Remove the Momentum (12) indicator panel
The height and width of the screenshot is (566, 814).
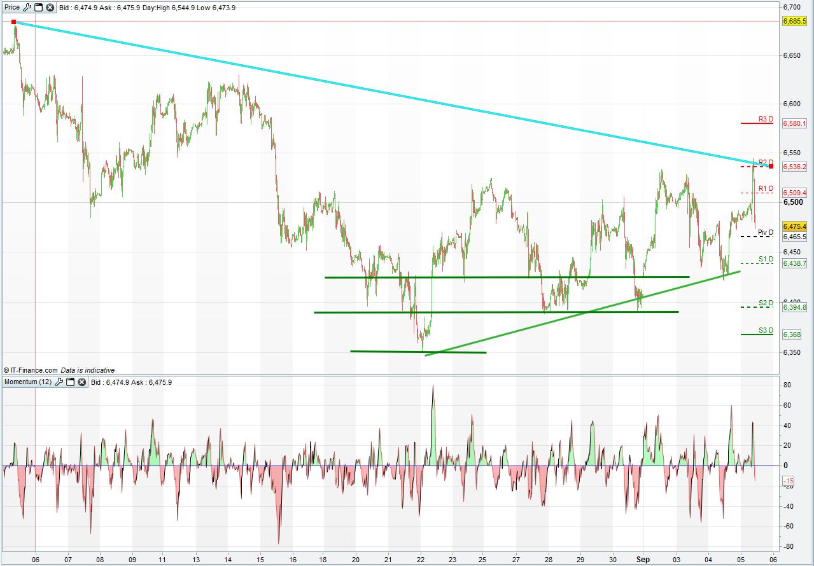81,382
